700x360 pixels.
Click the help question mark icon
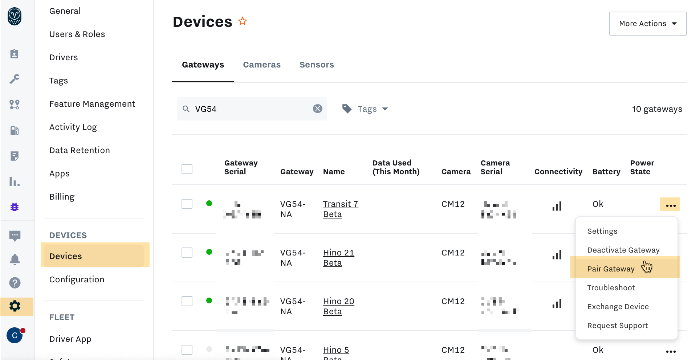point(15,283)
